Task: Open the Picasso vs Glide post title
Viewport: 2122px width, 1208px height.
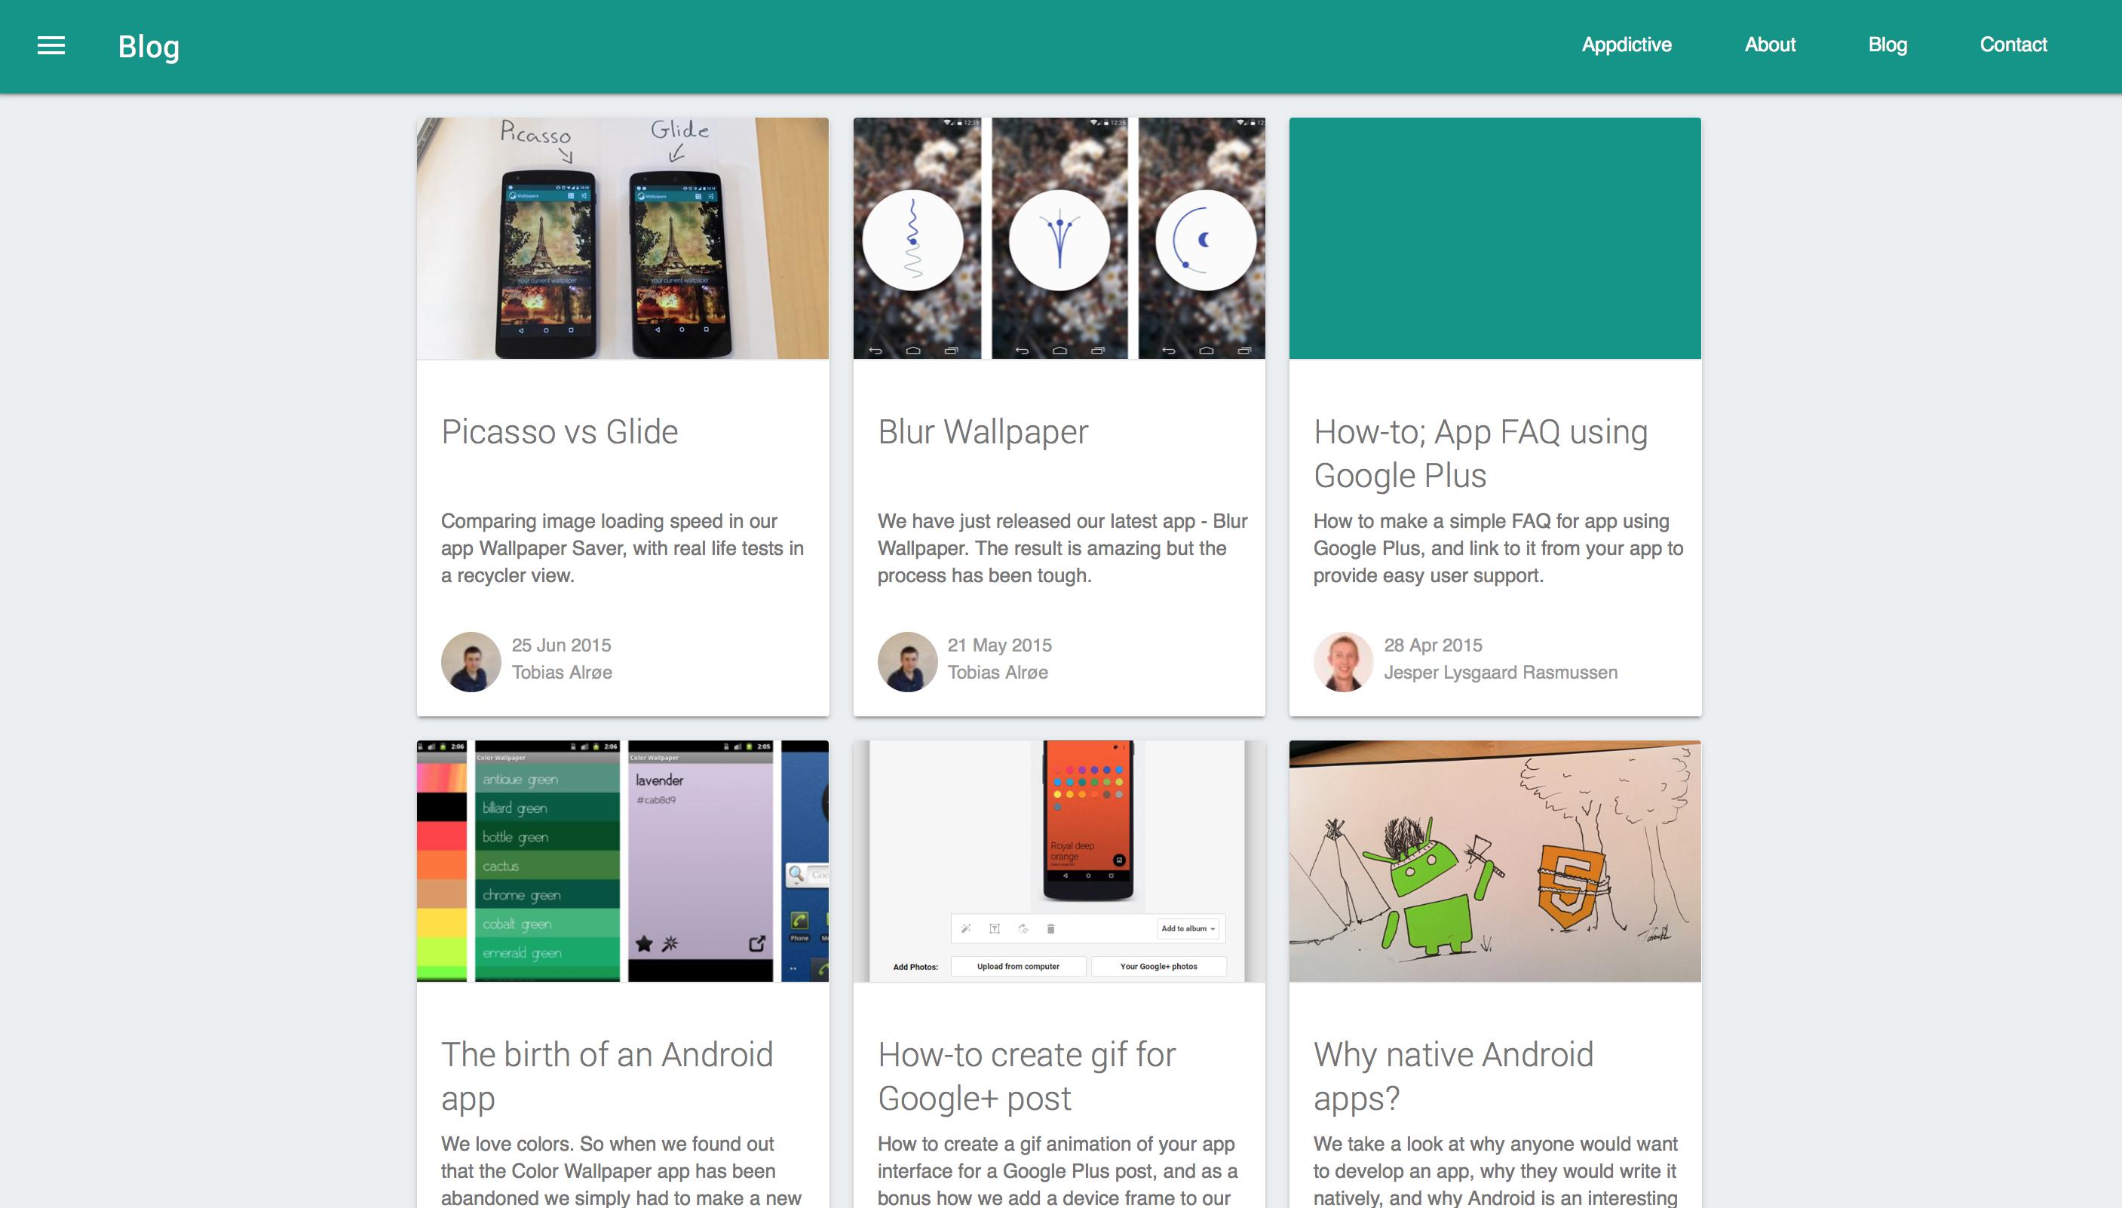Action: (x=559, y=432)
